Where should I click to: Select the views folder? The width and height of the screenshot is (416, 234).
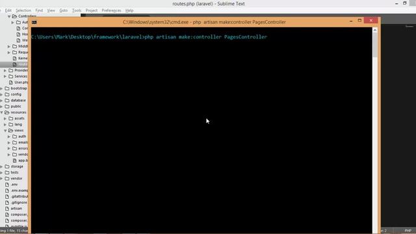click(x=19, y=130)
